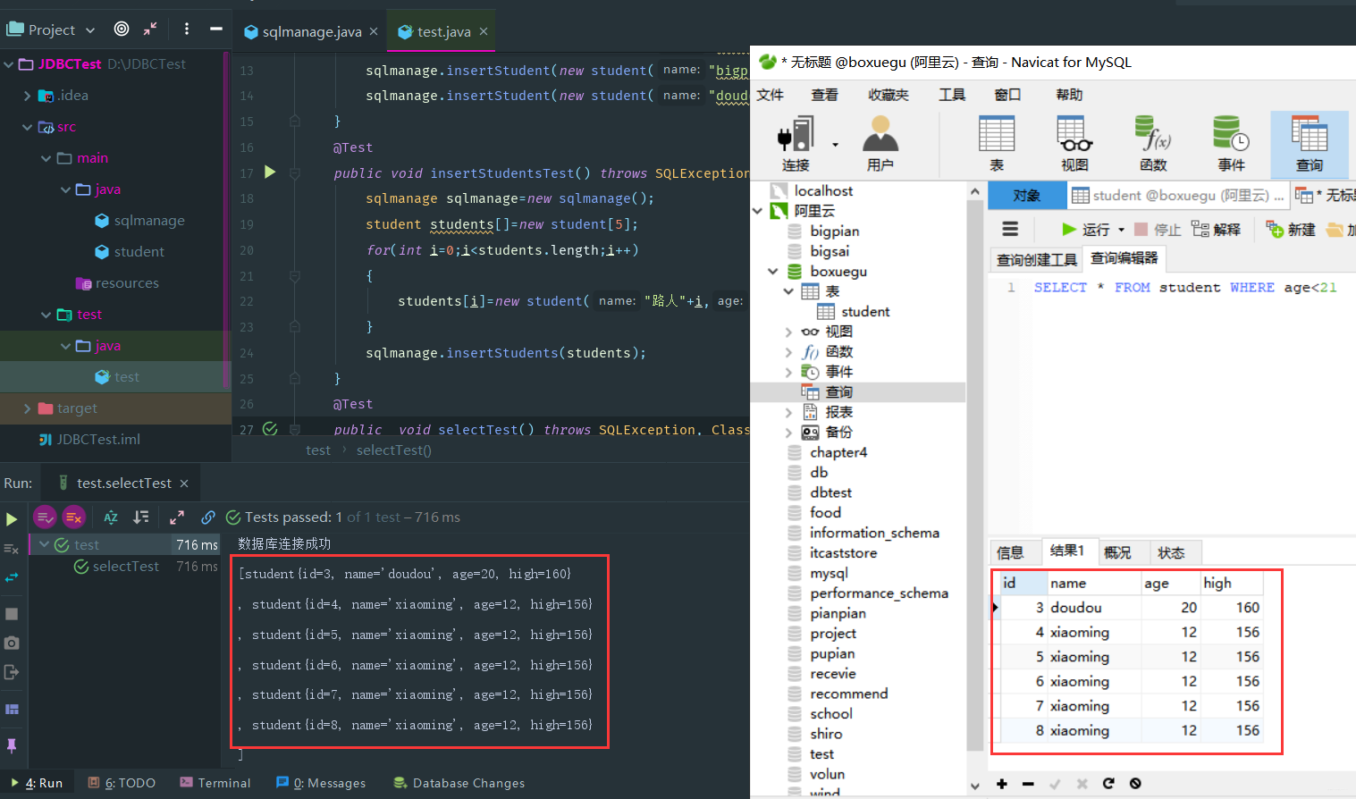Select Query icon in Navicat toolbar
This screenshot has width=1356, height=799.
click(x=1310, y=143)
